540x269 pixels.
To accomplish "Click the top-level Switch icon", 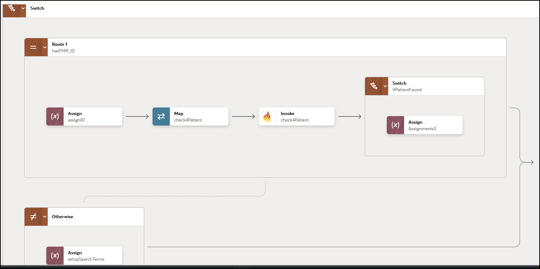I will tap(11, 8).
